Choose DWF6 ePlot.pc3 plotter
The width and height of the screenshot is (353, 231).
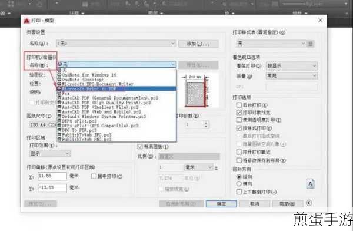116,121
